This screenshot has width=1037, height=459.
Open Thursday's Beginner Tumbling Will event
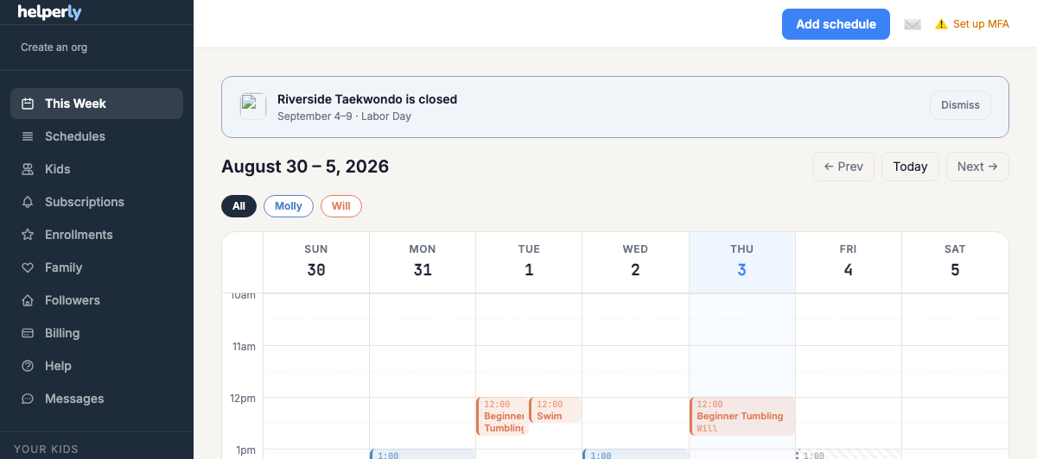(x=742, y=417)
